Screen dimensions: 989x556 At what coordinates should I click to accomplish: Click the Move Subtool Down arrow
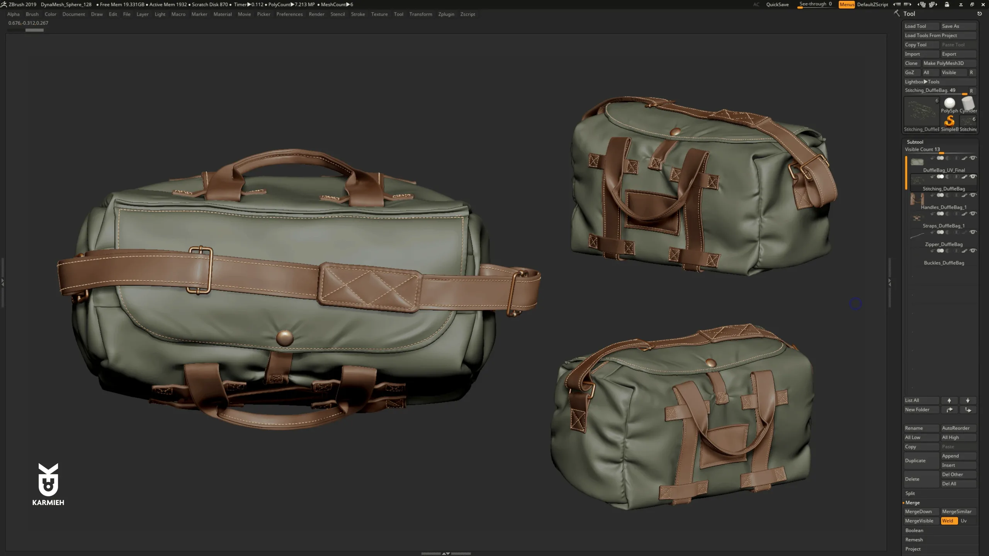coord(969,400)
